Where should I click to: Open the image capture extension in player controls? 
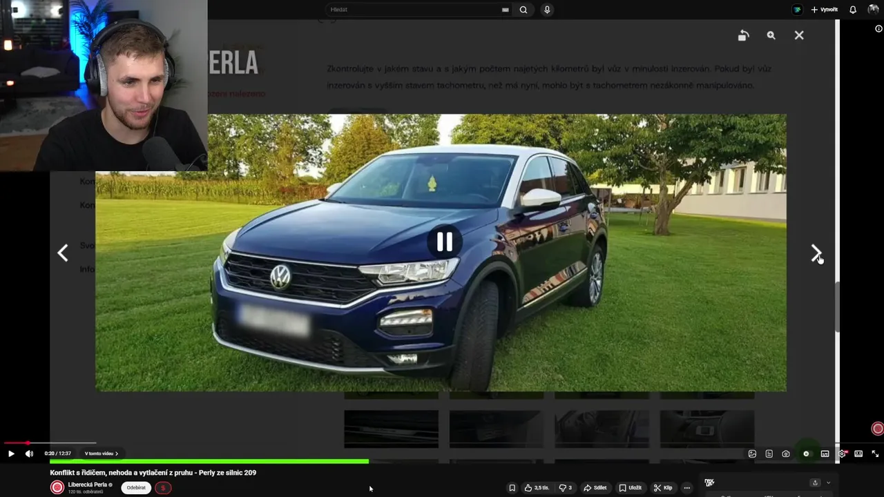(752, 454)
